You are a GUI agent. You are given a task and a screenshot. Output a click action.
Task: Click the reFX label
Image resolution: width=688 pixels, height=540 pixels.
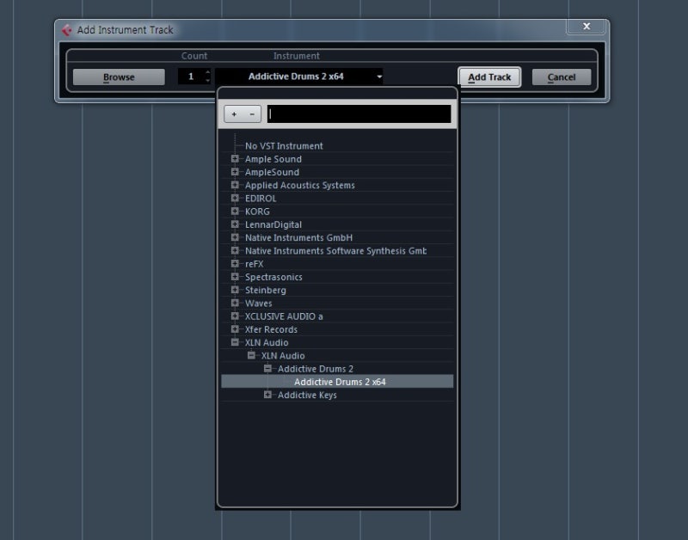(x=254, y=264)
